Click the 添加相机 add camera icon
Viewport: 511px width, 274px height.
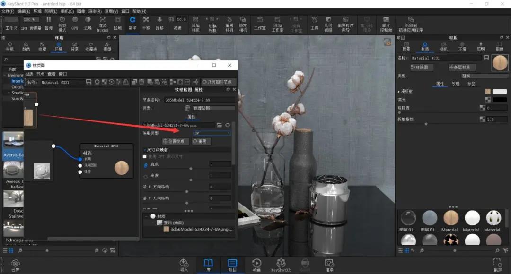pos(195,25)
